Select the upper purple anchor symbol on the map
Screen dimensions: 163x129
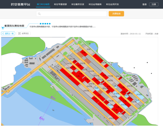pyautogui.click(x=53, y=98)
